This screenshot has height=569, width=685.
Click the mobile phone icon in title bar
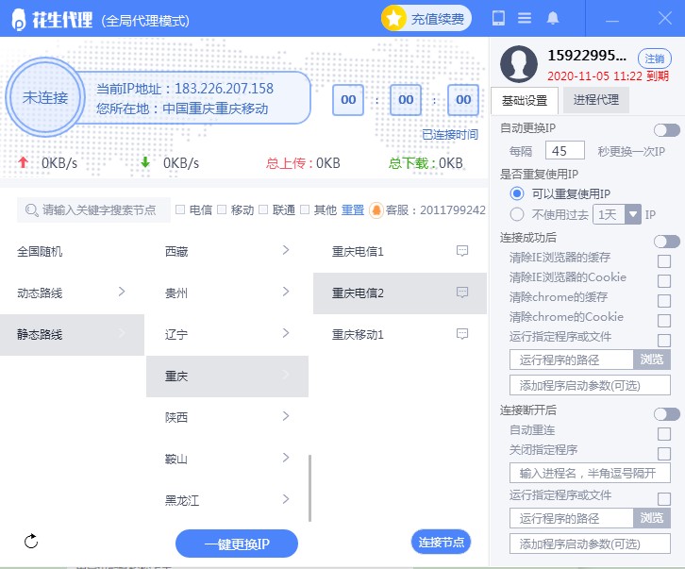498,18
